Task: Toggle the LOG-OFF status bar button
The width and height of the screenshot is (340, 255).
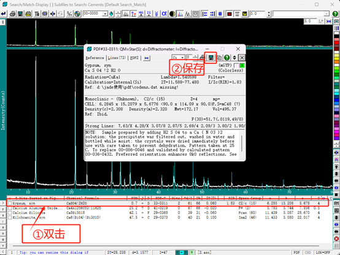Action: coord(323,253)
